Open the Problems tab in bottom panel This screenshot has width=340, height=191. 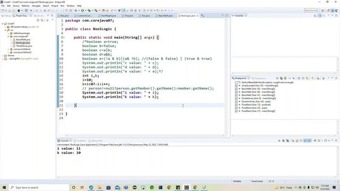click(x=80, y=141)
